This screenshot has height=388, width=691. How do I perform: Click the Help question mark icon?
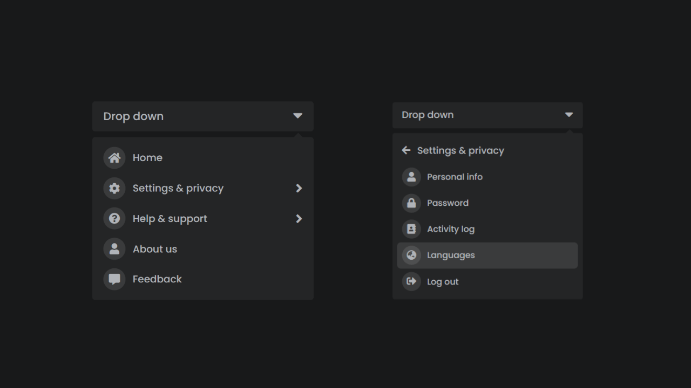pos(114,218)
